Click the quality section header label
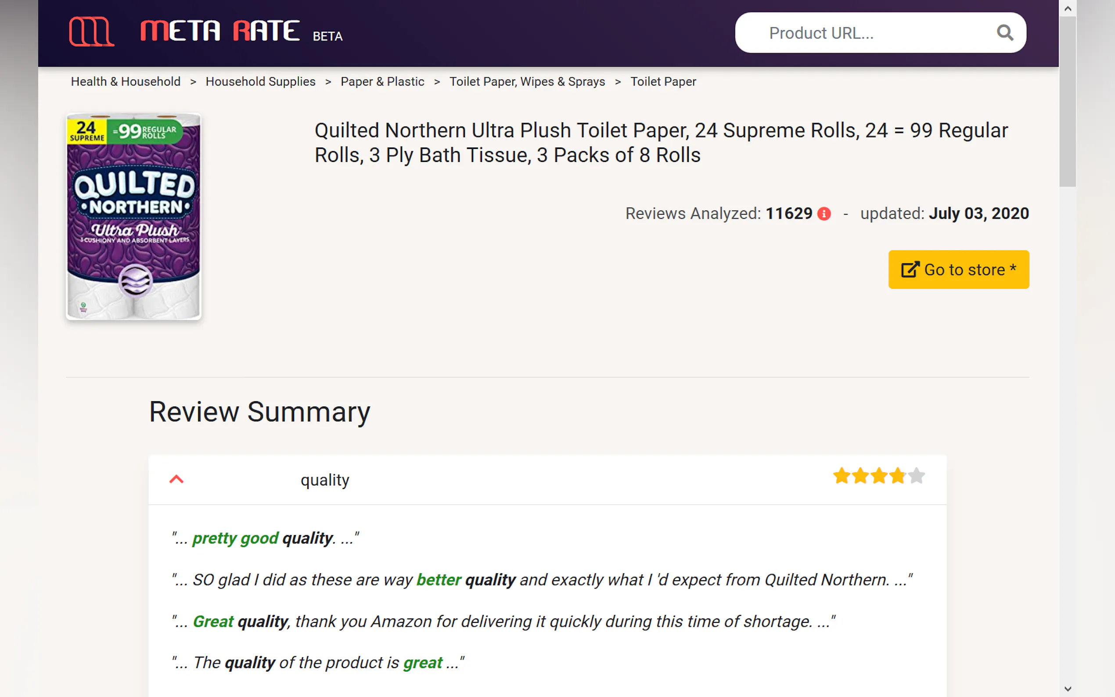Screen dimensions: 1115x697 [325, 480]
